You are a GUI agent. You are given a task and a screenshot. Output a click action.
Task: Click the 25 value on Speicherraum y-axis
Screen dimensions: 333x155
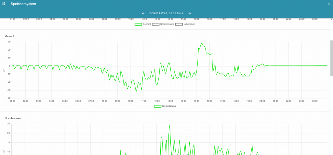point(8,124)
